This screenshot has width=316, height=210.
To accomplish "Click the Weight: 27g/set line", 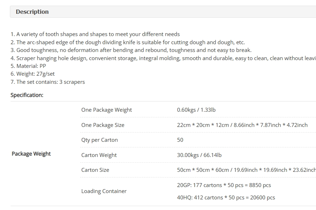I will [33, 74].
